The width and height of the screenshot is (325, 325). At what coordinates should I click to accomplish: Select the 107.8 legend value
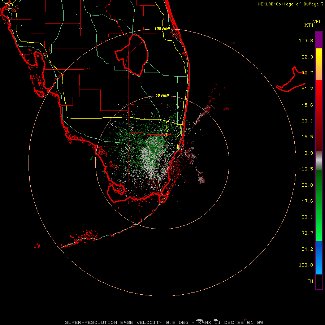click(306, 40)
